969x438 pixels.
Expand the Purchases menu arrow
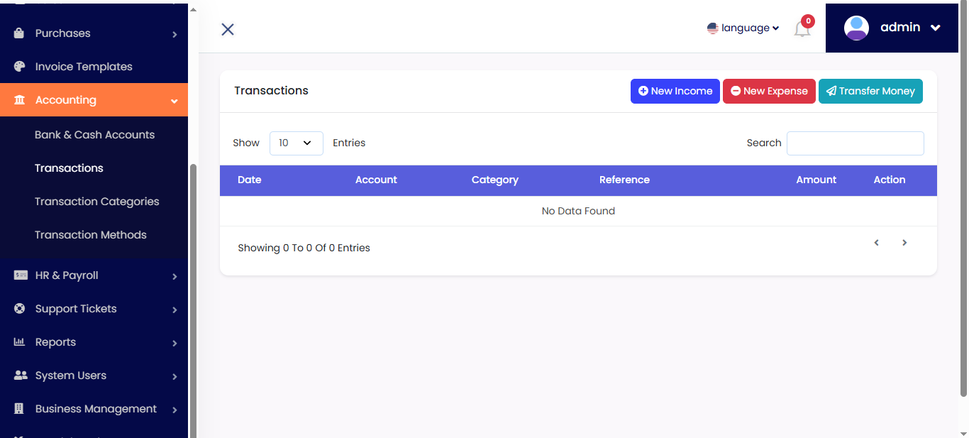point(175,34)
